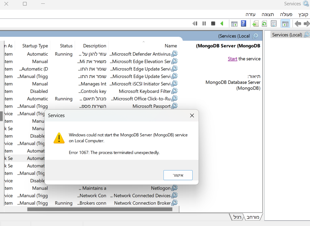
Task: Click the horizontal scrollbar below the services list
Action: coord(99,209)
